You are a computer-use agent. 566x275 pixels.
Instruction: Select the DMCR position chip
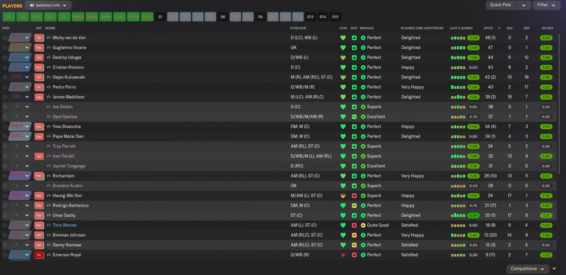(x=78, y=17)
